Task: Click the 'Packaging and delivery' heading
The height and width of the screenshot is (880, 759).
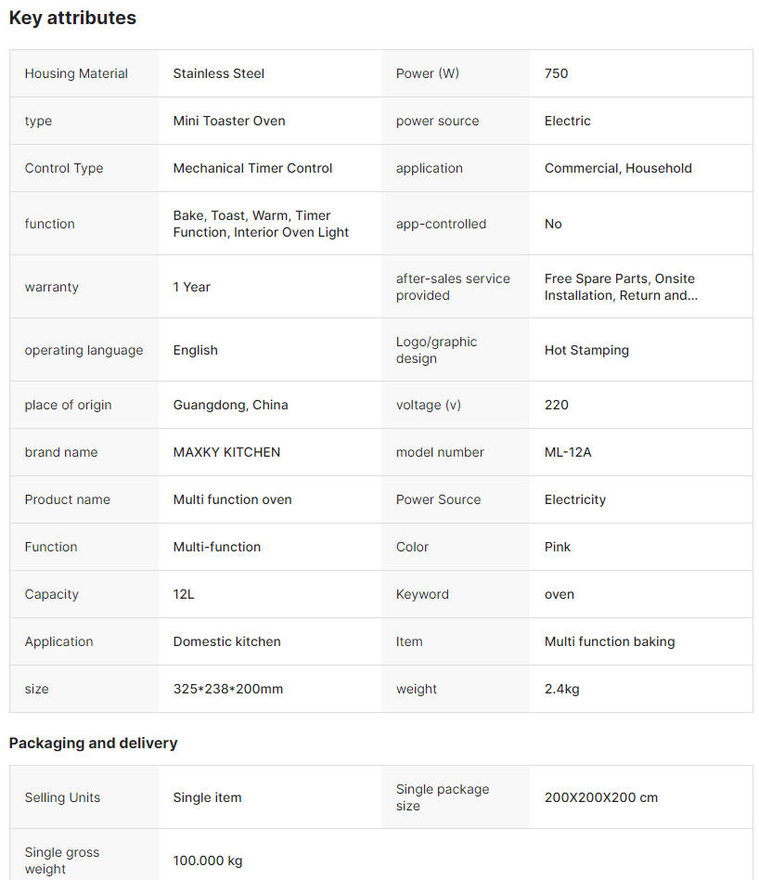Action: [x=93, y=743]
